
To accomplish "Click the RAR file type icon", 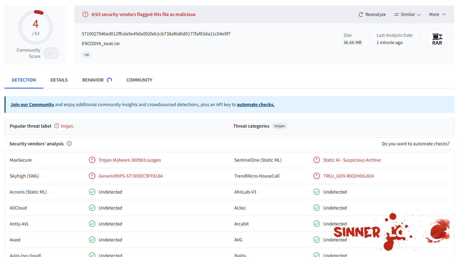I will tap(437, 39).
